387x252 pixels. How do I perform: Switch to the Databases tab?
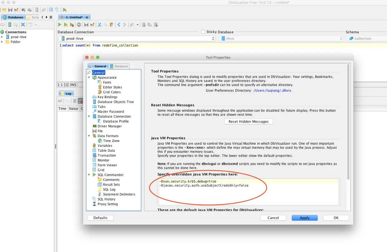13,17
